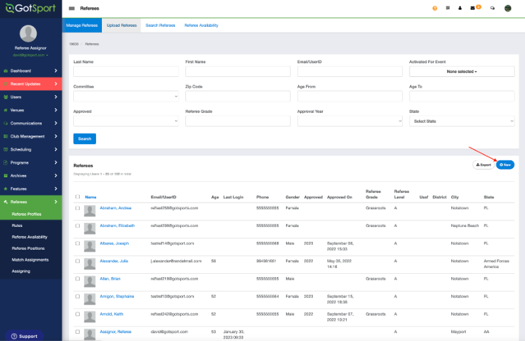
Task: Click the hamburger menu icon beside Referees title
Action: (72, 8)
